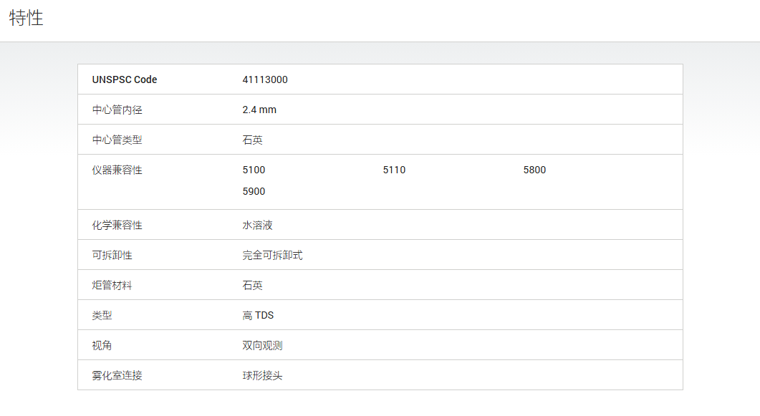Select the 双向观测 value
This screenshot has width=760, height=416.
pyautogui.click(x=262, y=345)
